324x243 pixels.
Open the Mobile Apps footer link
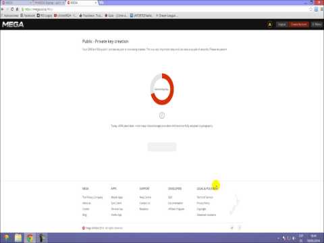tap(117, 197)
